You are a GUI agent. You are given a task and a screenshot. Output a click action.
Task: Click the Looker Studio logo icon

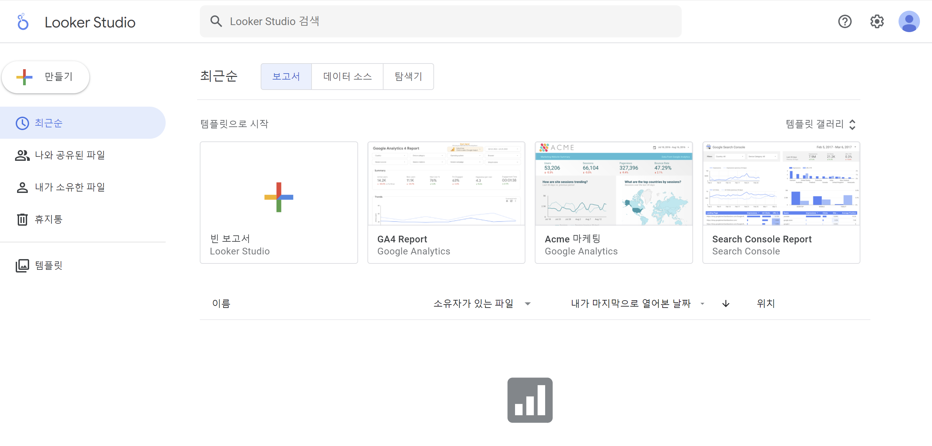coord(23,22)
